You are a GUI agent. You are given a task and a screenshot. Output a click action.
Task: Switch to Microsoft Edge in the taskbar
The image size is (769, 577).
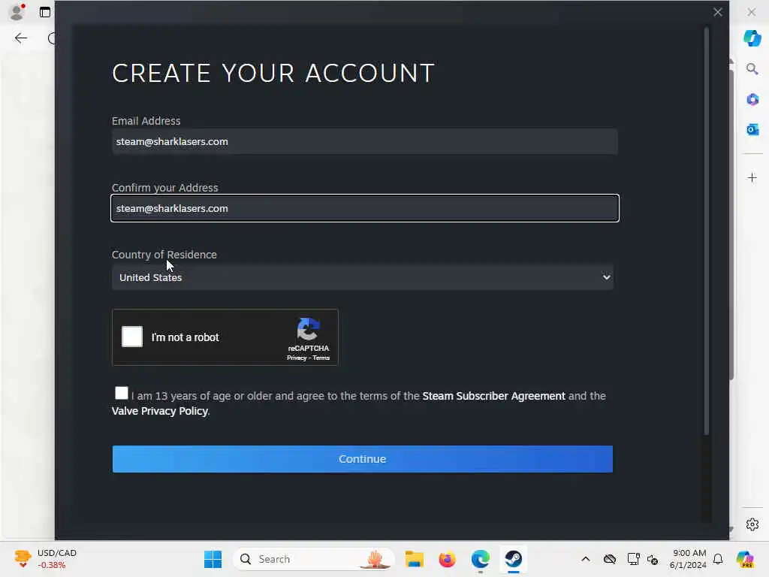pos(480,559)
